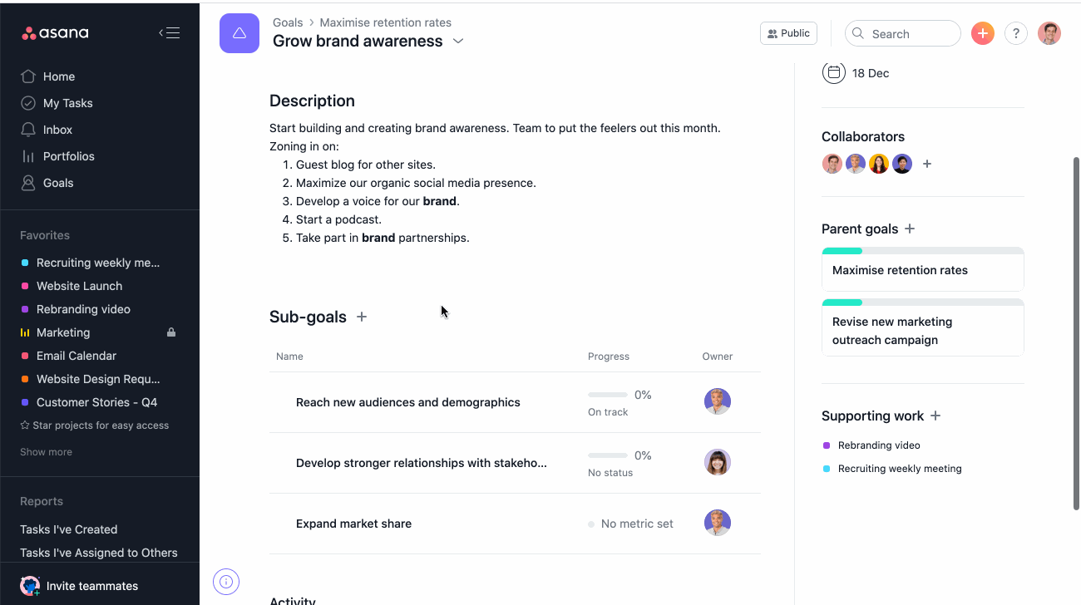Open Maximise retention rates breadcrumb link
The height and width of the screenshot is (605, 1081).
click(386, 22)
